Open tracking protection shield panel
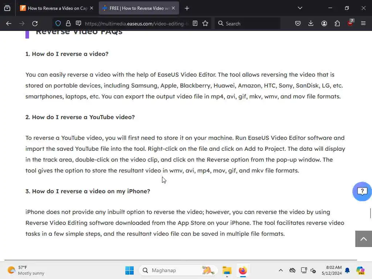Viewport: 372px width, 279px height. point(58,23)
